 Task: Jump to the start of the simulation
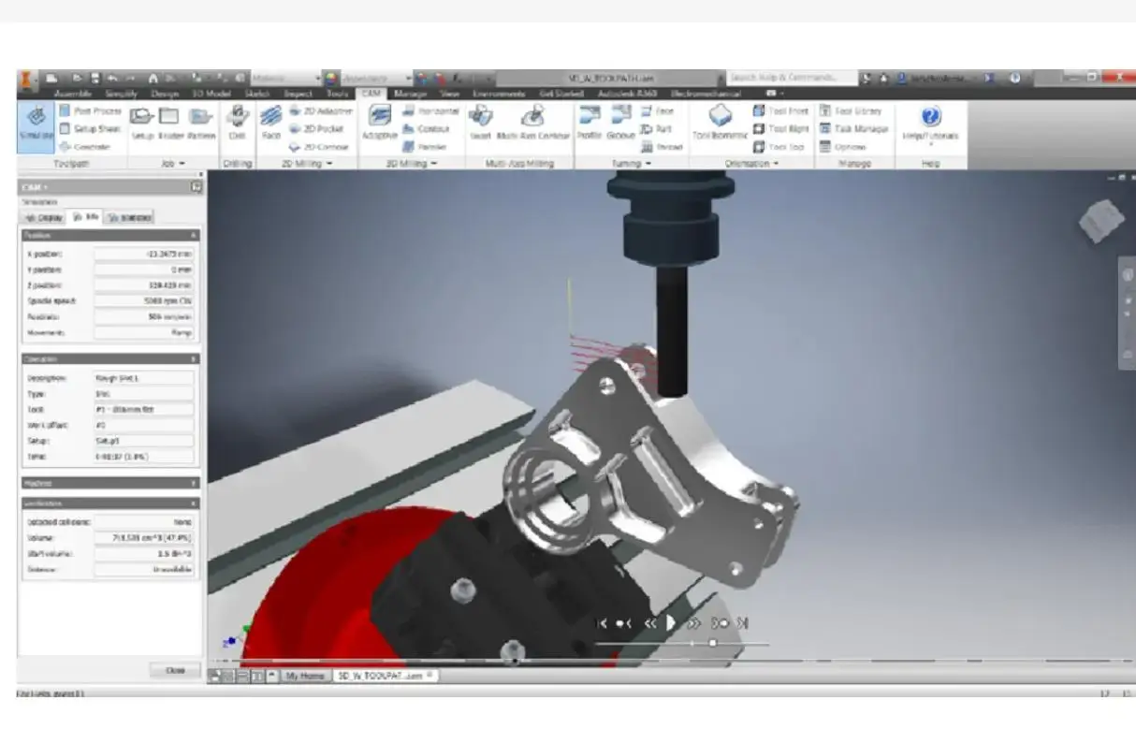[603, 622]
